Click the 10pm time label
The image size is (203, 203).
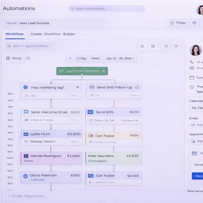pyautogui.click(x=10, y=158)
